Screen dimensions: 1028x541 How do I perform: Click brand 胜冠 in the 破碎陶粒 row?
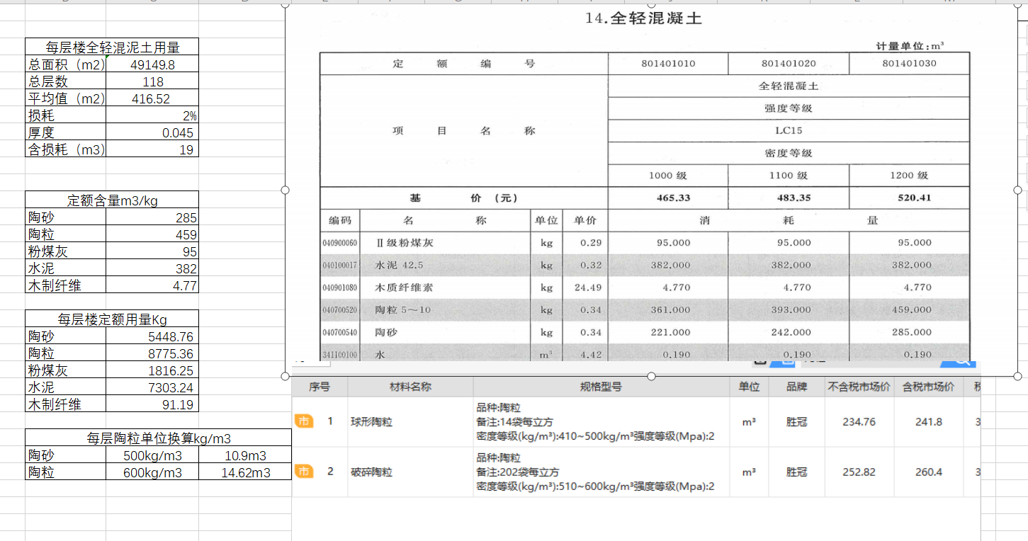tap(796, 472)
